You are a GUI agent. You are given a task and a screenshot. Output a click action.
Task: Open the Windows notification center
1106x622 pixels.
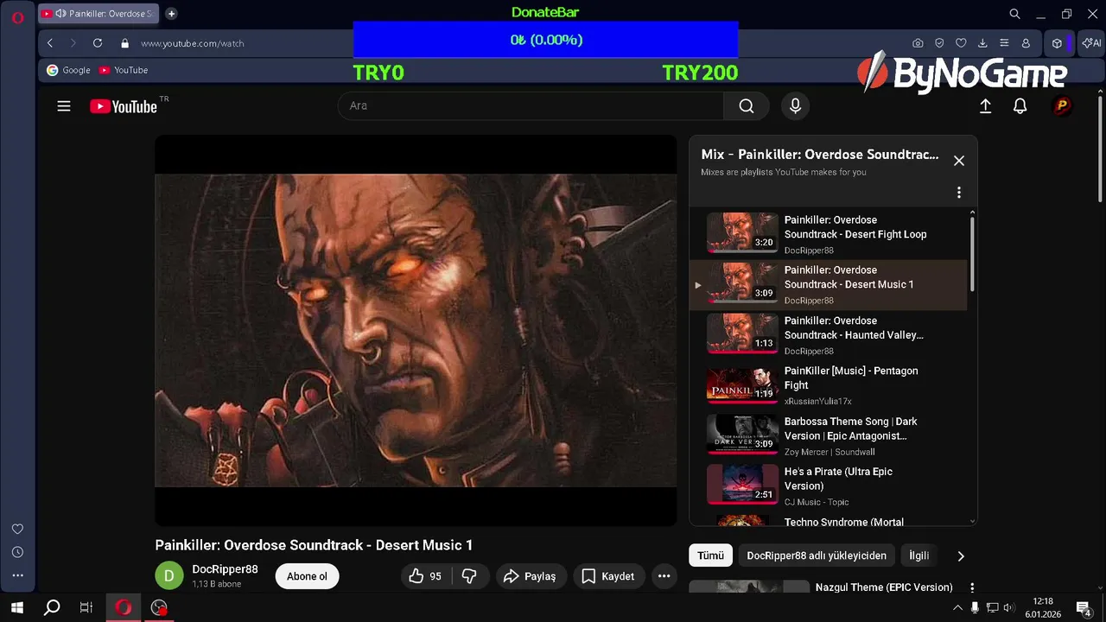point(1084,608)
